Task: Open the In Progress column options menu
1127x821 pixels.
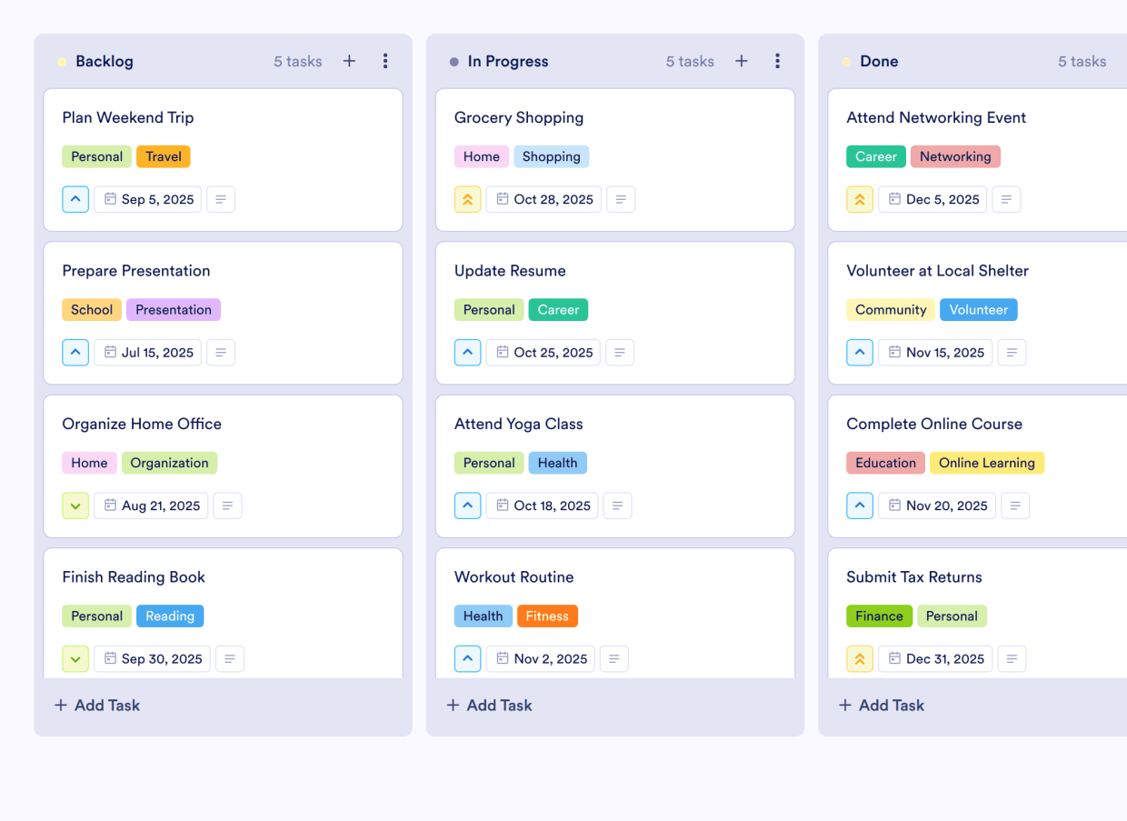Action: pyautogui.click(x=778, y=61)
